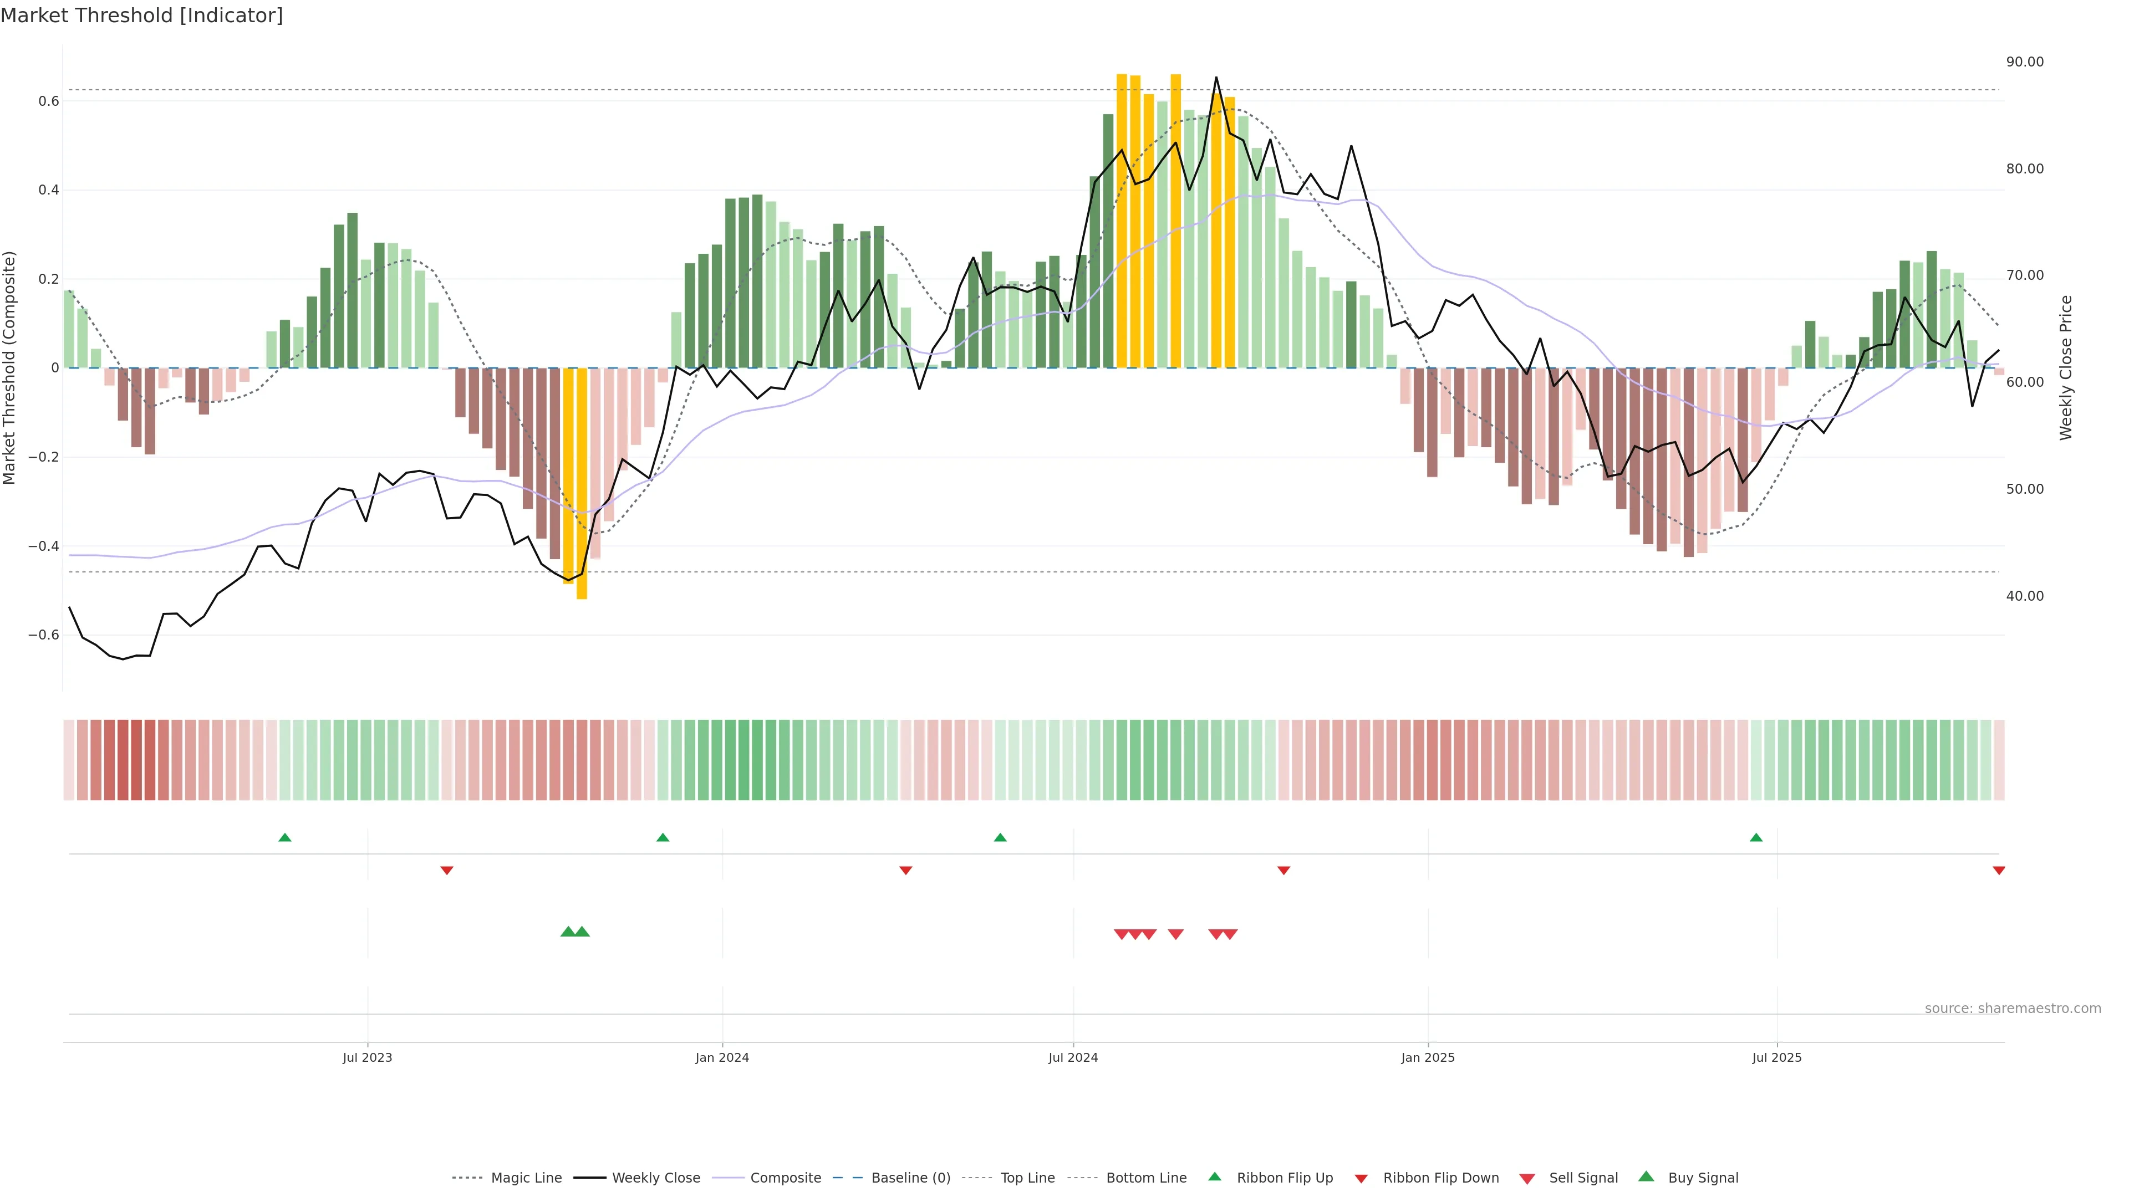Click the Sell Signal legend marker
2129x1197 pixels.
(x=1526, y=1179)
